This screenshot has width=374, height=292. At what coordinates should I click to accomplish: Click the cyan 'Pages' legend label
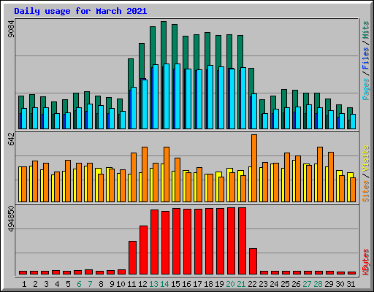pyautogui.click(x=365, y=89)
